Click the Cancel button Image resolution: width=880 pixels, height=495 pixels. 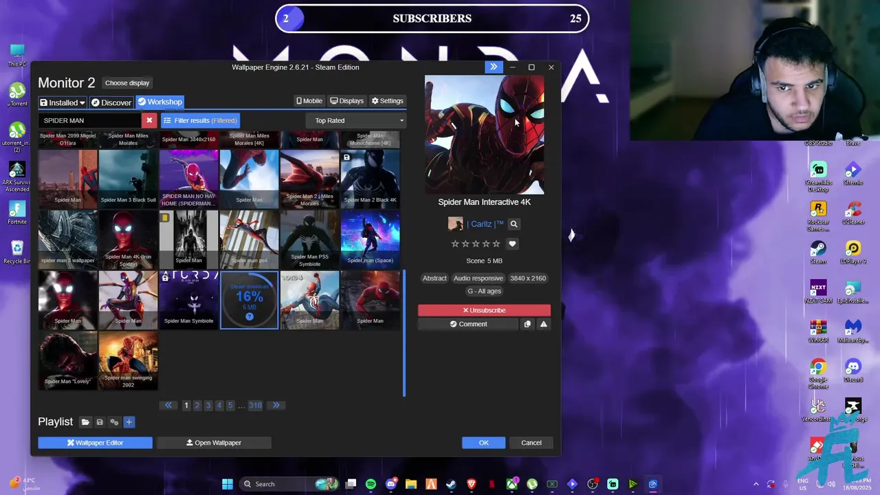click(x=531, y=443)
